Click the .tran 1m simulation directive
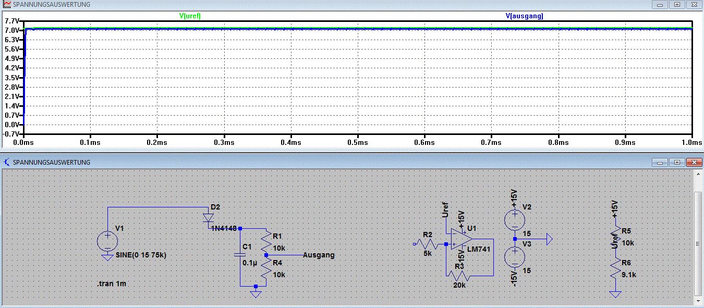Screen dimensions: 704x308 (112, 284)
